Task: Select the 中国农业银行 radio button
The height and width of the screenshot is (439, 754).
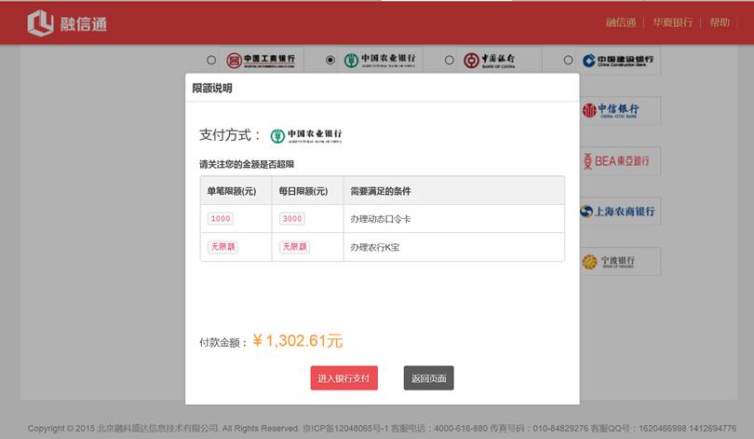Action: [x=330, y=61]
